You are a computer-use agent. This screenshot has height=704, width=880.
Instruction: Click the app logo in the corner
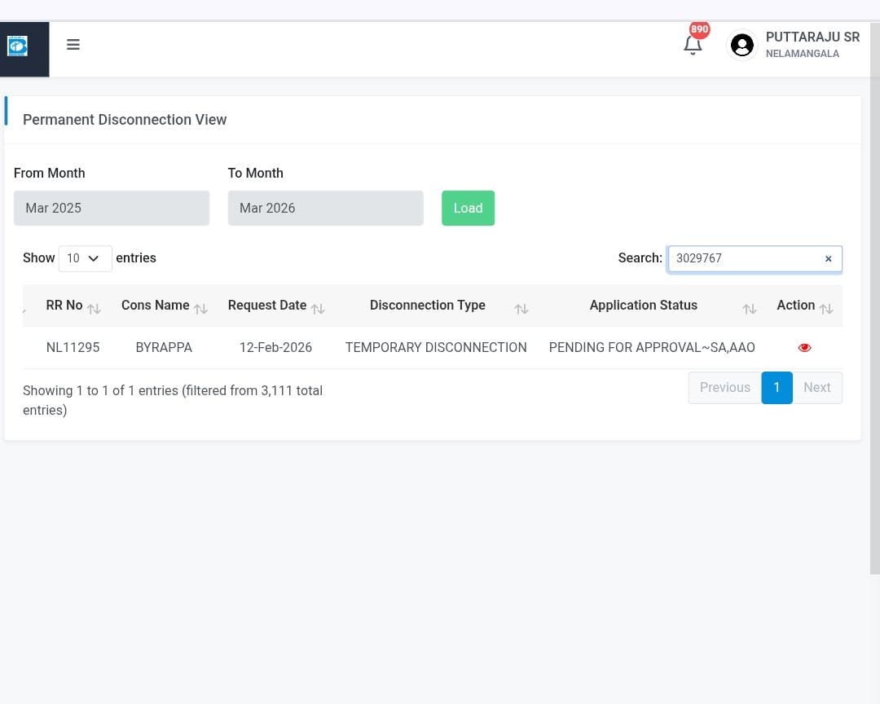(x=18, y=46)
